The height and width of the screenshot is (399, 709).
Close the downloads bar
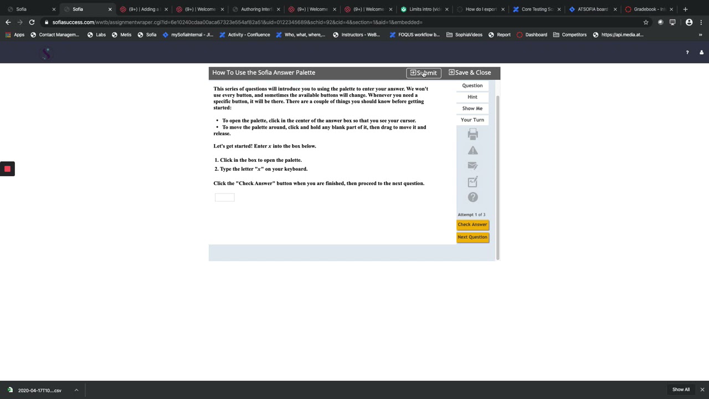702,390
